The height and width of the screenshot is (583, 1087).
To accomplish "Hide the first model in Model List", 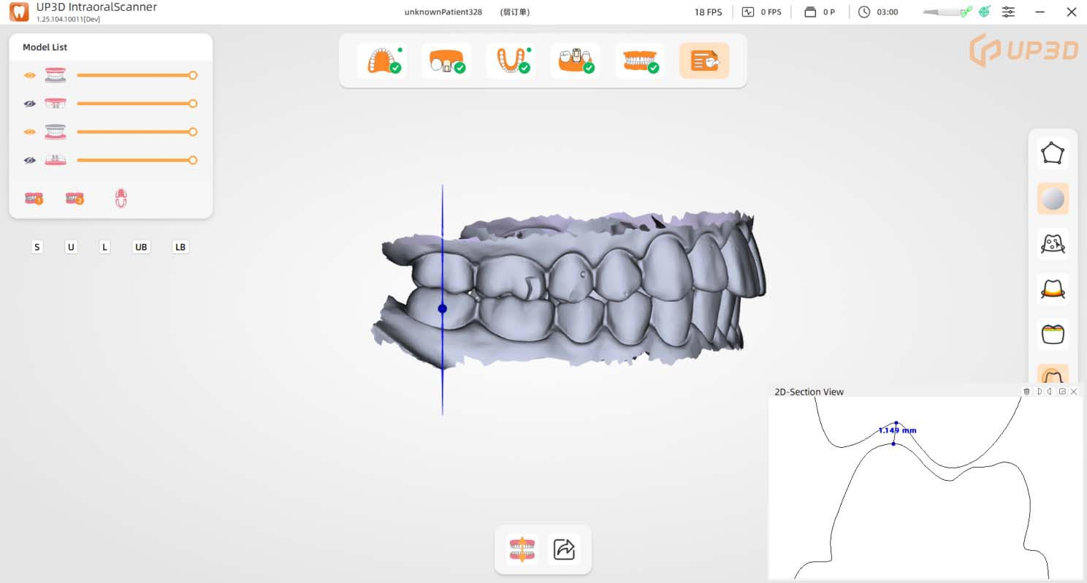I will pos(30,75).
